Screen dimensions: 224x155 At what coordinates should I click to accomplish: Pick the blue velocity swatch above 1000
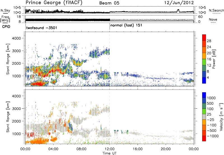204,95
